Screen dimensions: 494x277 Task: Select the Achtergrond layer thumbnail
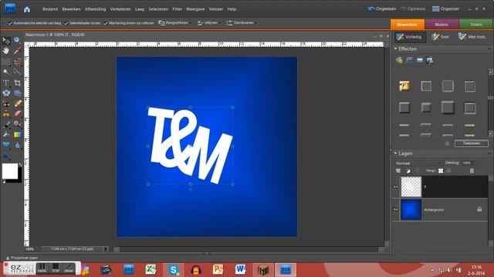point(411,209)
